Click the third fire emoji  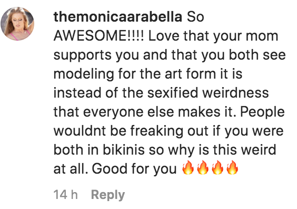[217, 167]
